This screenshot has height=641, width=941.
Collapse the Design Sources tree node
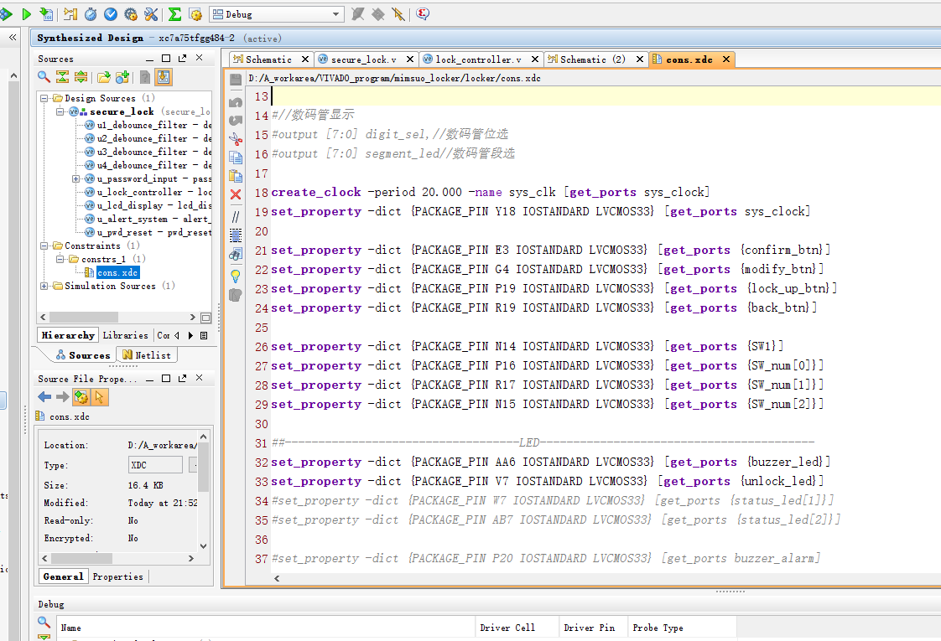click(x=44, y=98)
